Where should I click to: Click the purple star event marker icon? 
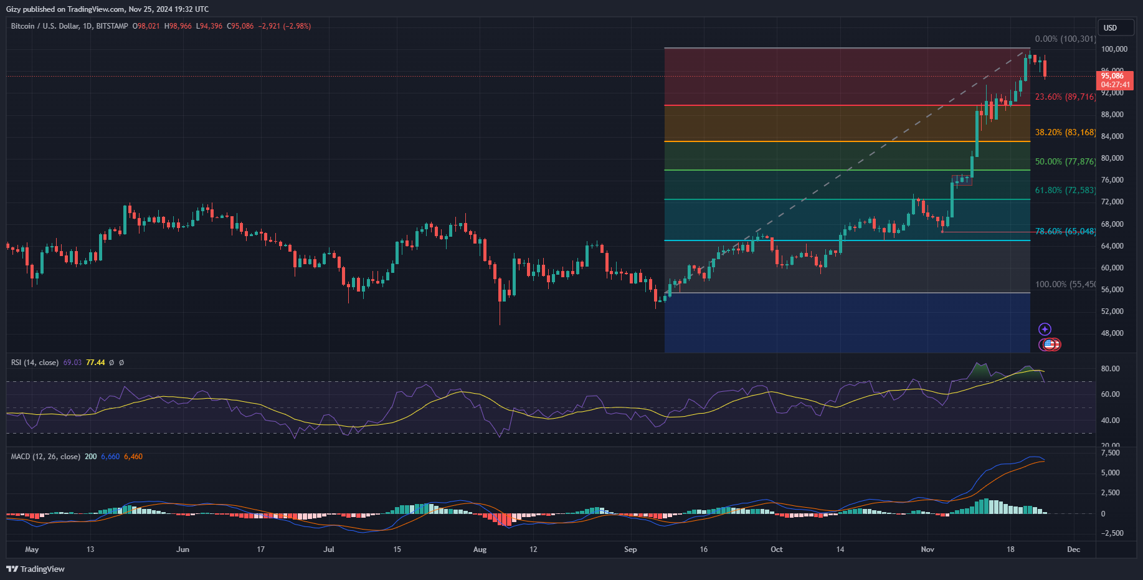click(1045, 330)
